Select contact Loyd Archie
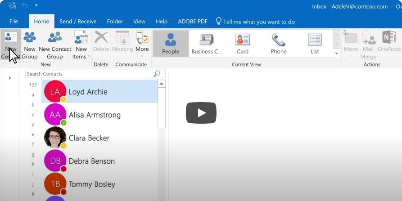This screenshot has height=201, width=402. coord(99,91)
